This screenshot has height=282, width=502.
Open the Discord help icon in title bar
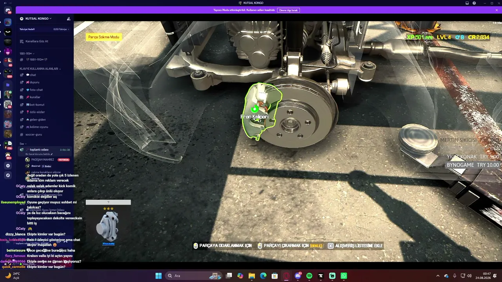point(474,3)
